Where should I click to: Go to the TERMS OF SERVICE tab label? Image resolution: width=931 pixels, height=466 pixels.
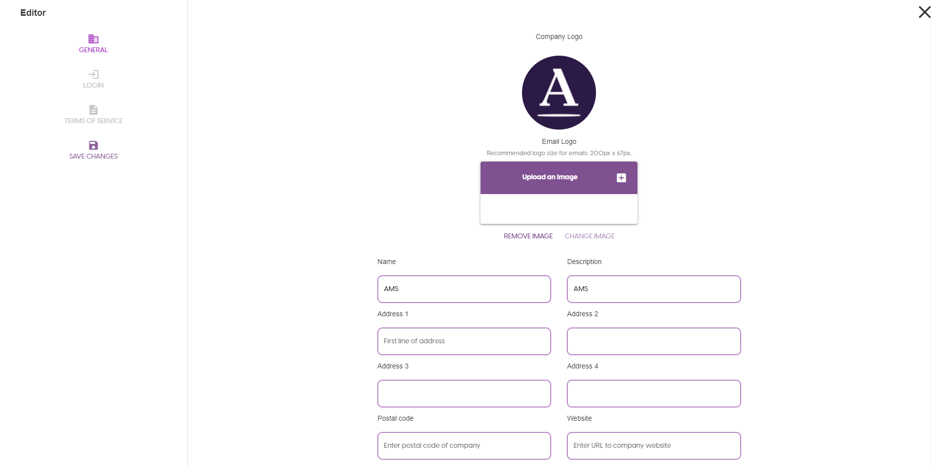pos(93,121)
